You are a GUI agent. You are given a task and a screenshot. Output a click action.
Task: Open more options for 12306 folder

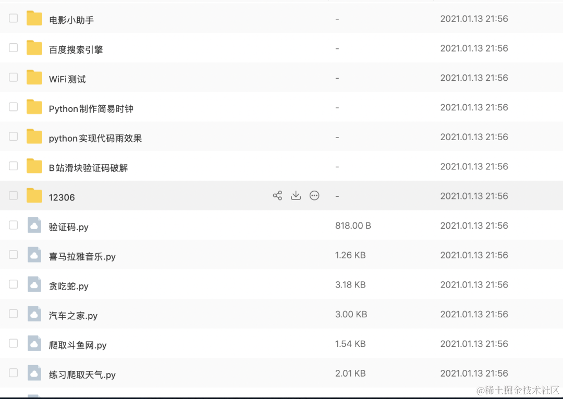point(314,195)
